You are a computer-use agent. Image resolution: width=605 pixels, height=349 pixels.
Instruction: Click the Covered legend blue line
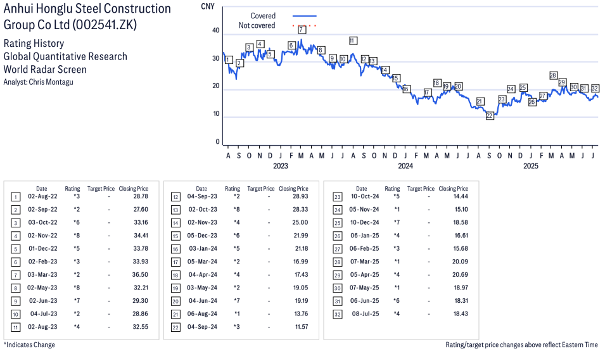click(x=305, y=16)
